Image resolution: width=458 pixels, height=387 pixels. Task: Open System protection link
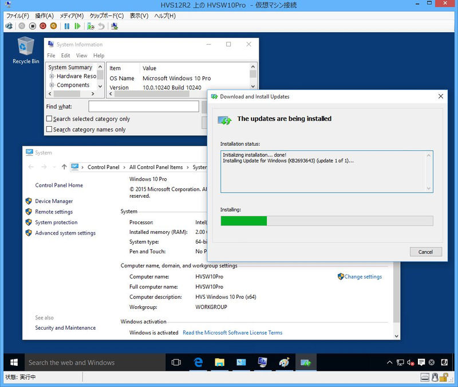click(56, 222)
